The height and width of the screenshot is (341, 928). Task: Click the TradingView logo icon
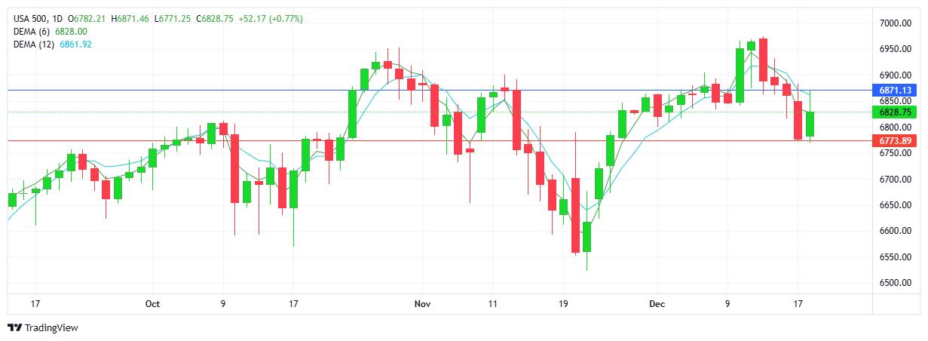(14, 328)
